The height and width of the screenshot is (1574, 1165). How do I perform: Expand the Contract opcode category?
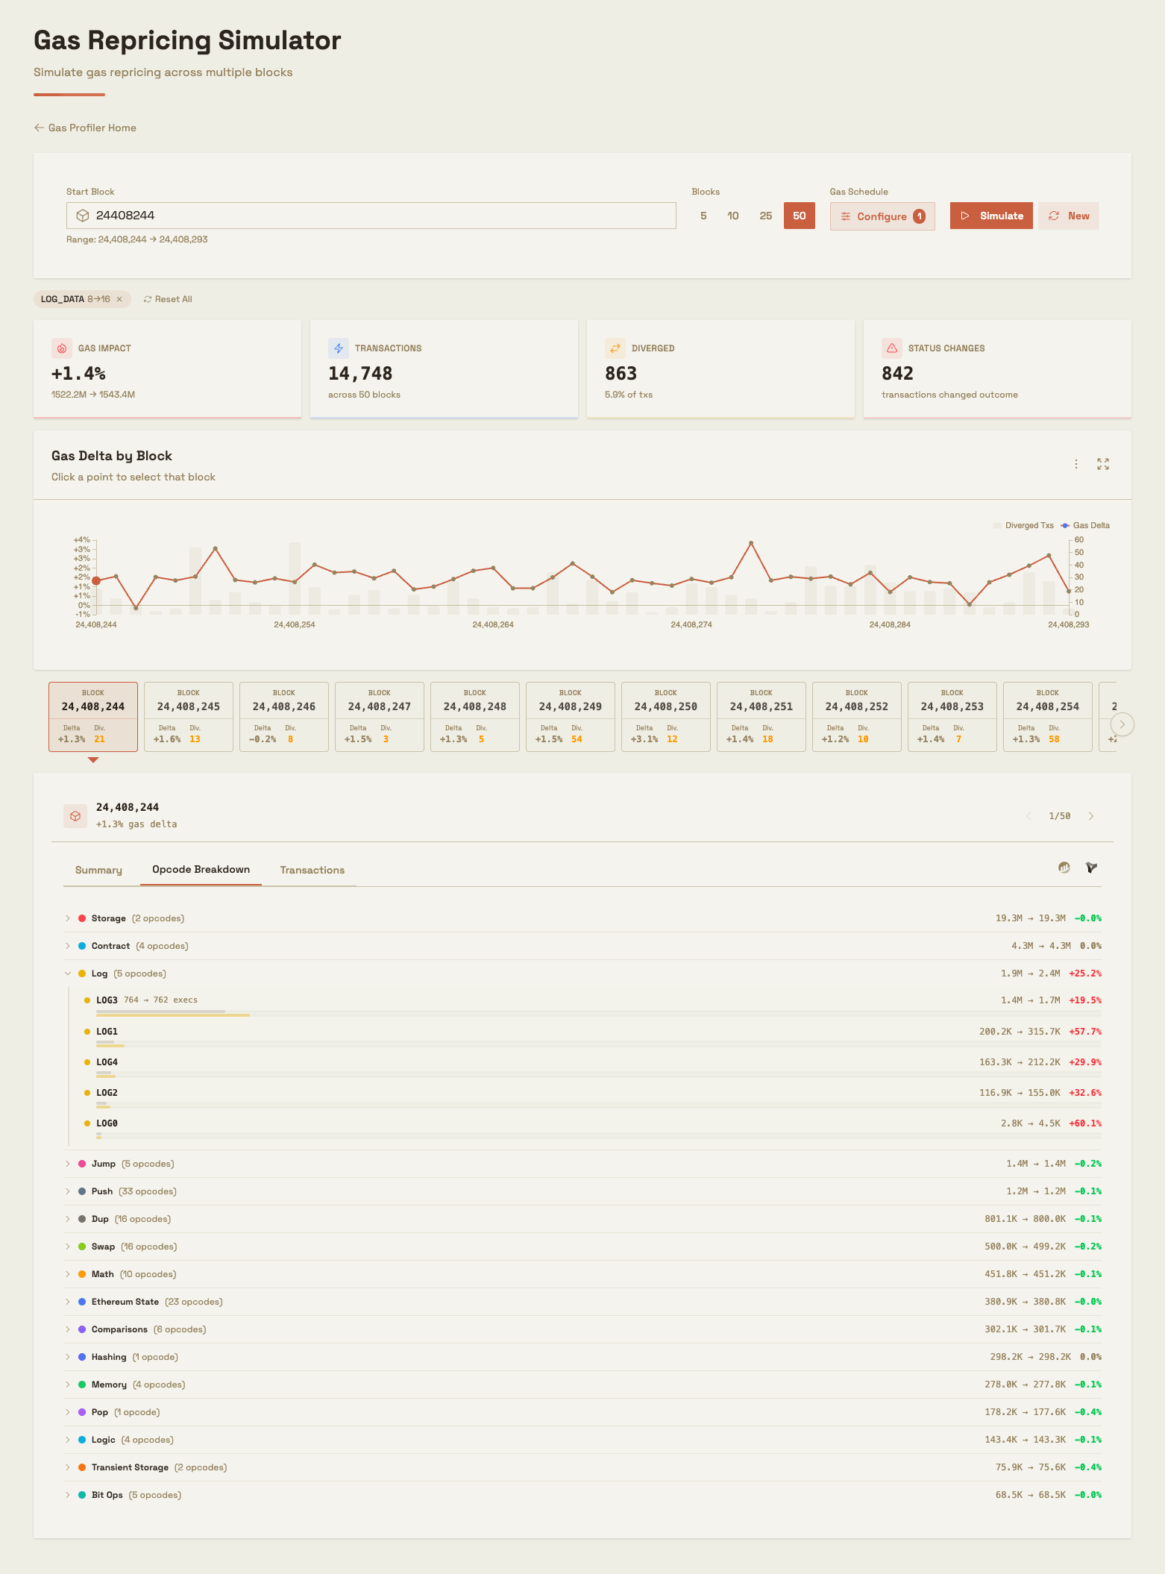click(x=582, y=946)
